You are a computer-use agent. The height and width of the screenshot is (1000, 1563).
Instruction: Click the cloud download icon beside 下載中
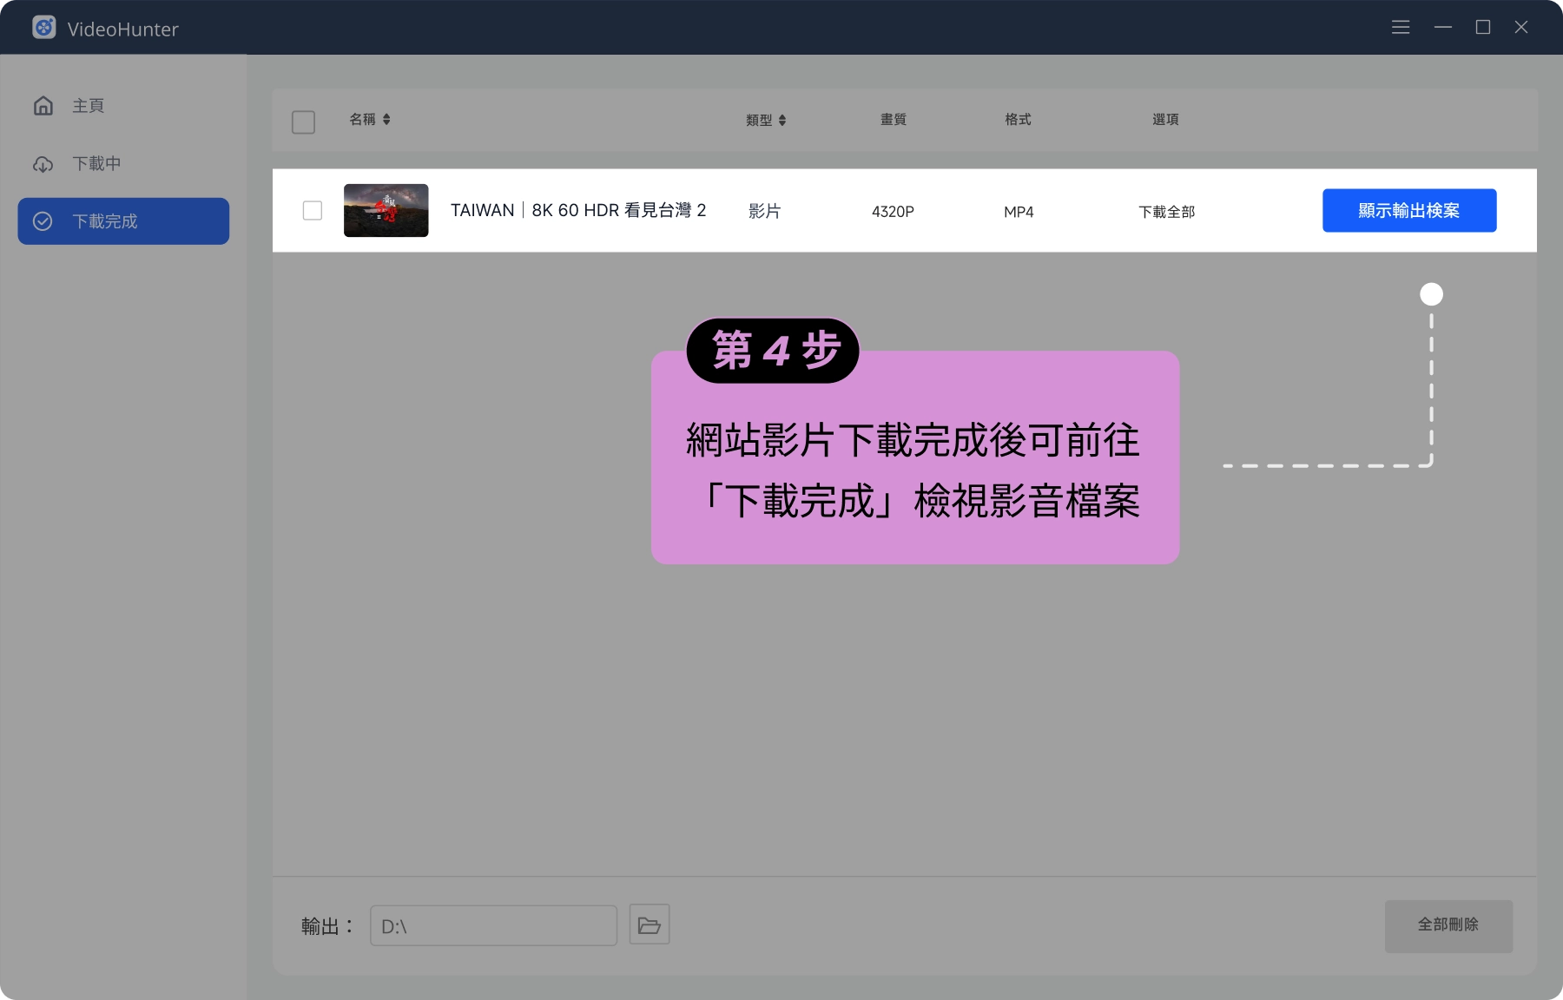(x=43, y=164)
